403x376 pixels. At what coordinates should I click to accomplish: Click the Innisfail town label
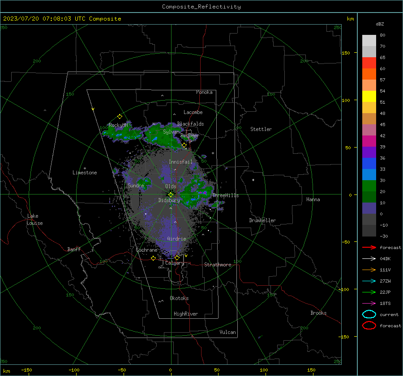(180, 162)
